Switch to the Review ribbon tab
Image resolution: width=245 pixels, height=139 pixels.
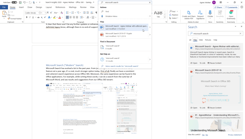click(x=83, y=7)
